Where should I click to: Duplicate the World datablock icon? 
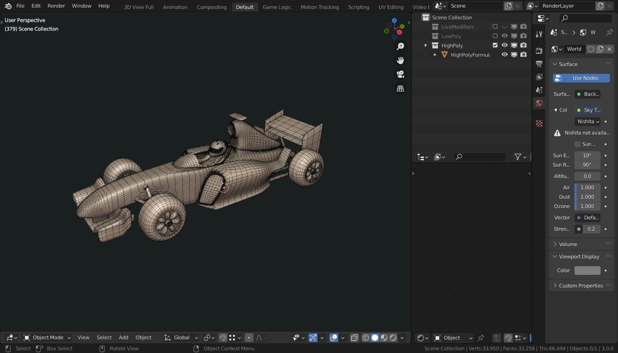(600, 49)
